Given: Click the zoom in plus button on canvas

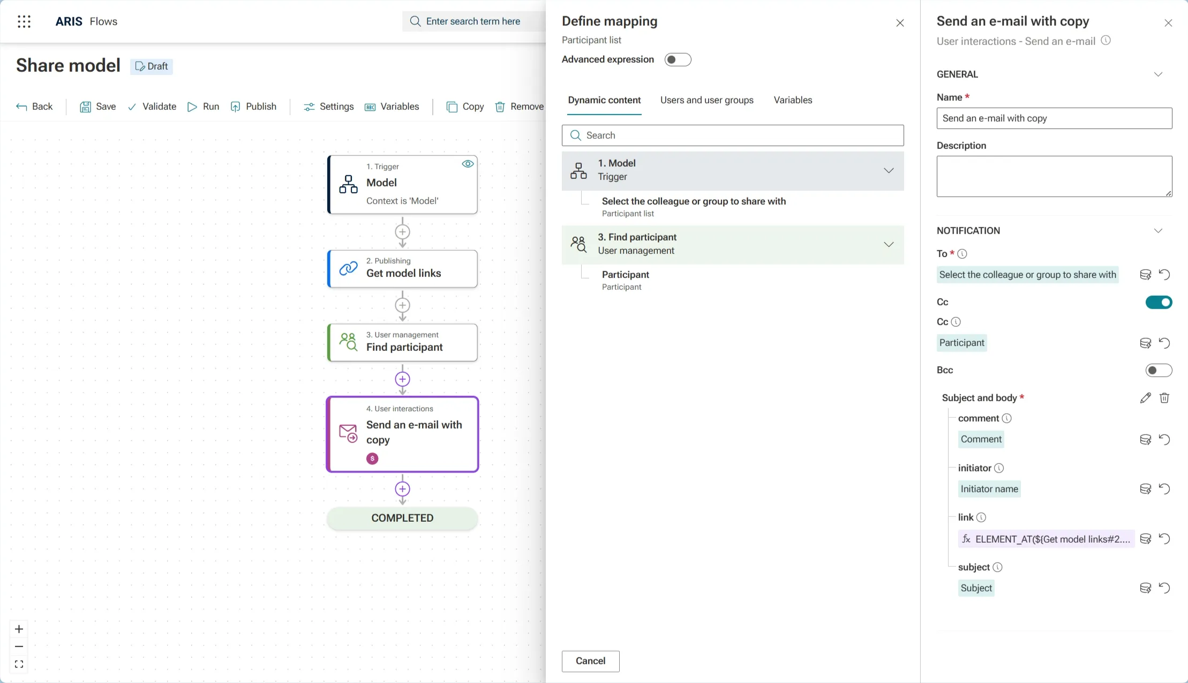Looking at the screenshot, I should click(19, 629).
